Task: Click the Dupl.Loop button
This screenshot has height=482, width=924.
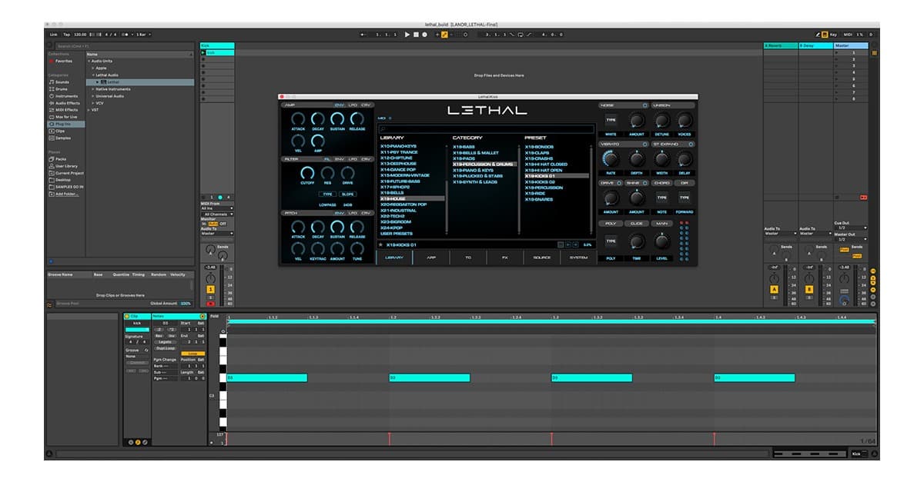Action: 165,348
